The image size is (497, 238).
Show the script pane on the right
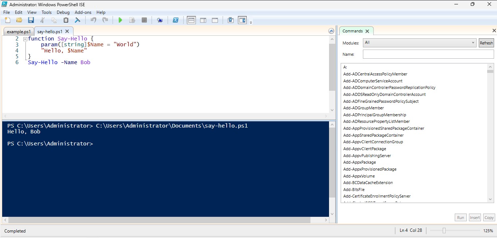tap(203, 20)
